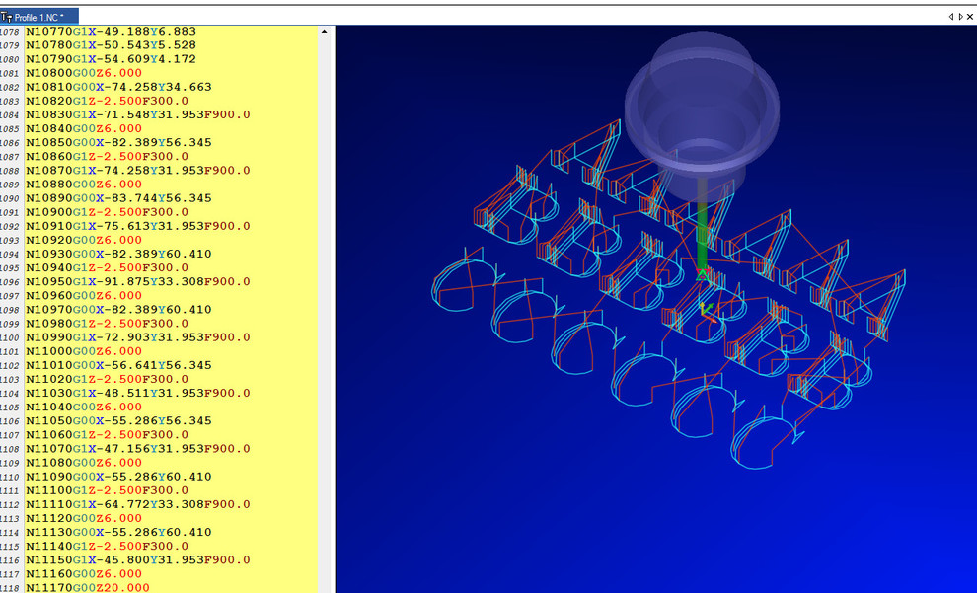Close the document with the X button
This screenshot has height=593, width=977.
[970, 17]
